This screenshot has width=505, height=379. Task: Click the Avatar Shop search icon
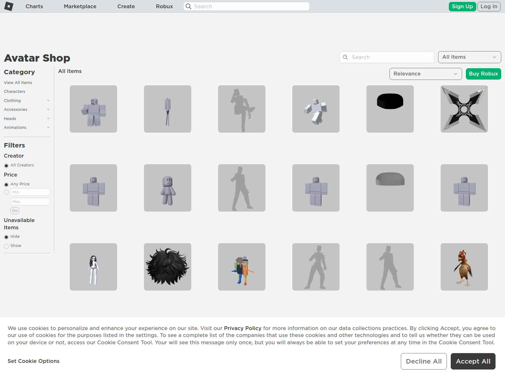click(x=346, y=57)
